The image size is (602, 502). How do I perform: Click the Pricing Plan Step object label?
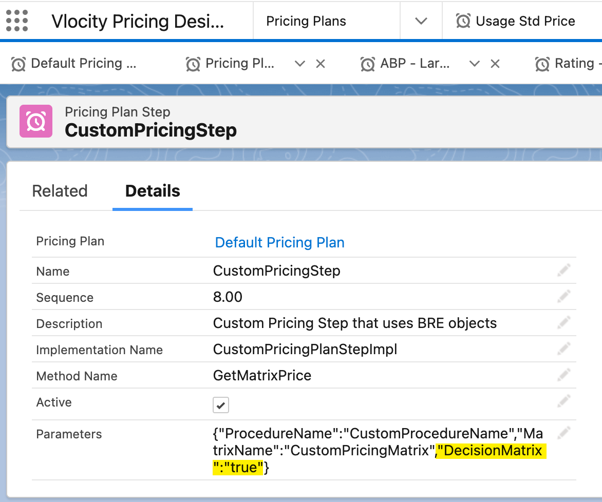[118, 112]
